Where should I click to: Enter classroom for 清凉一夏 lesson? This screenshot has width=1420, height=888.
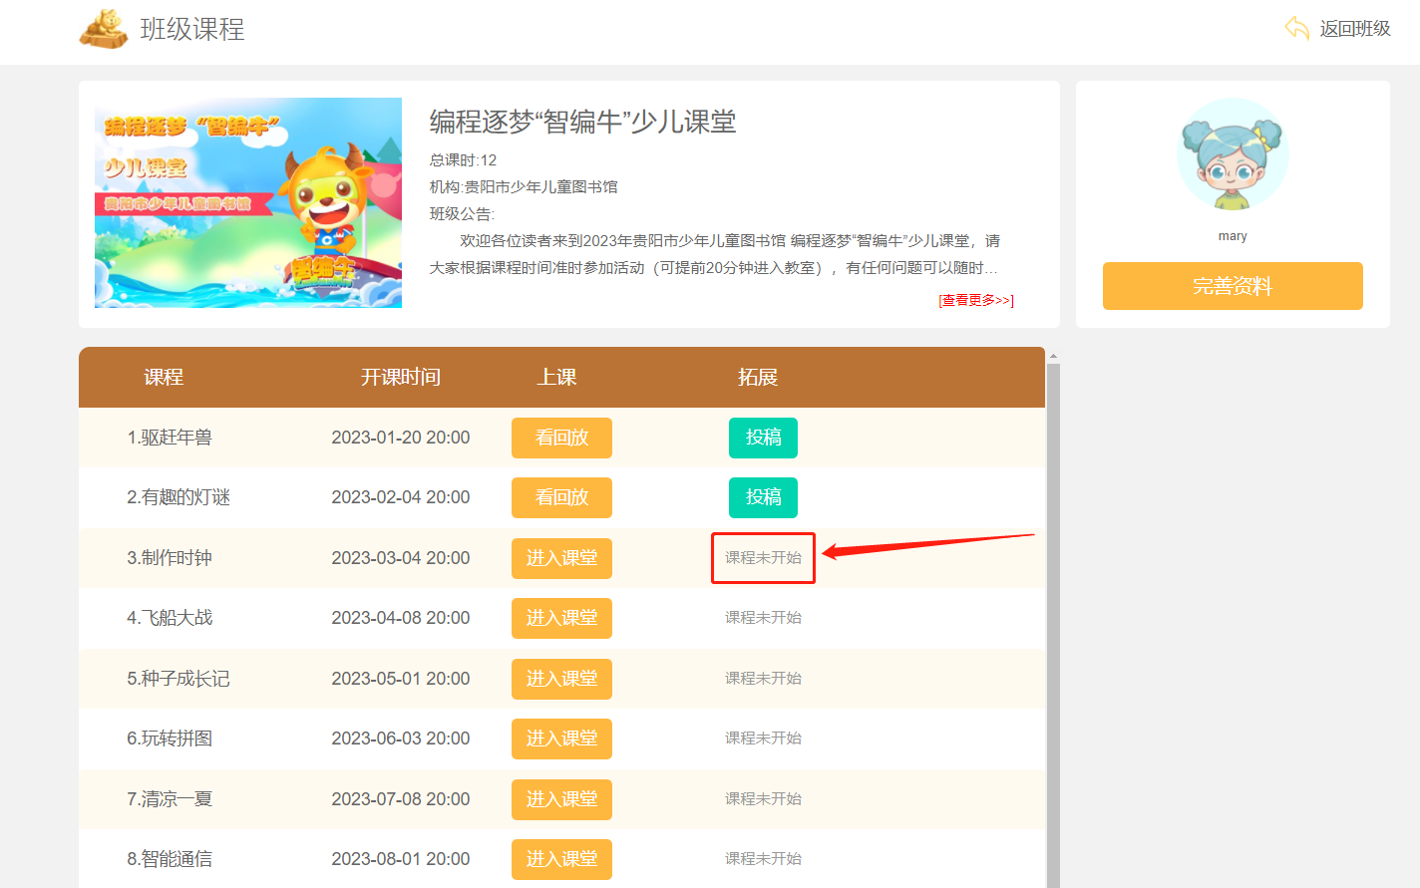(561, 799)
